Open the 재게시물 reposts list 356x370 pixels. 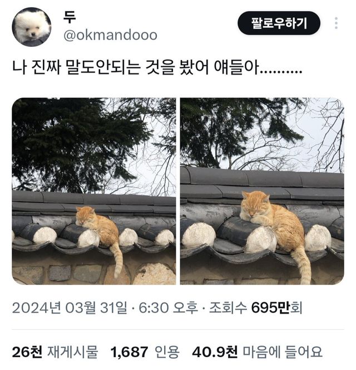tap(72, 352)
